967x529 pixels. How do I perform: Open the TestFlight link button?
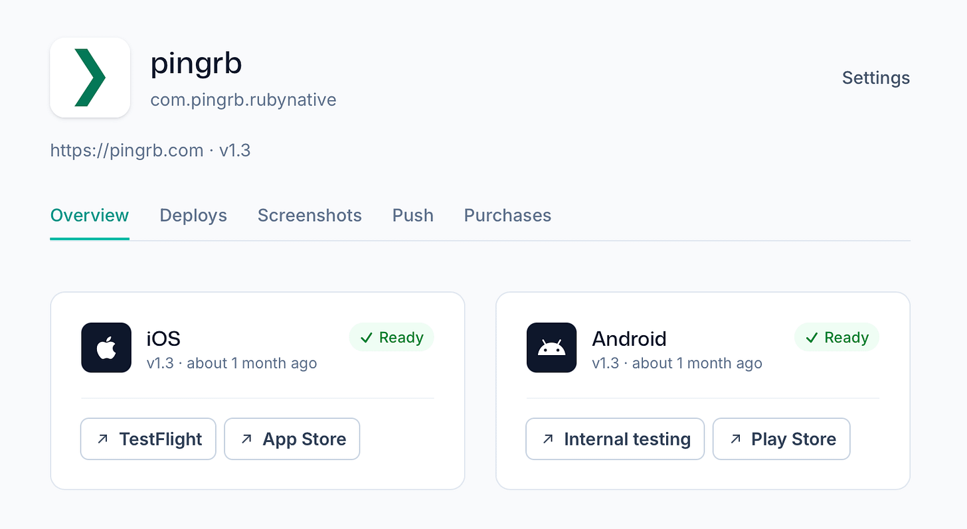(x=148, y=439)
